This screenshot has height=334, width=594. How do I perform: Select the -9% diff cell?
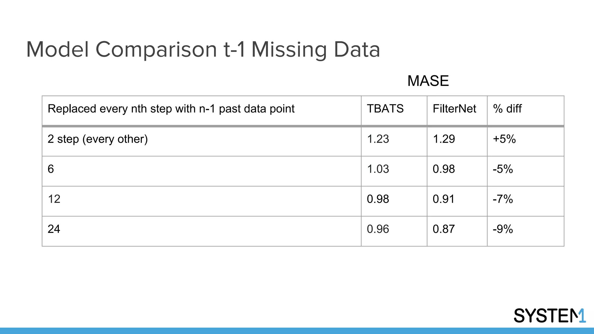pyautogui.click(x=503, y=229)
